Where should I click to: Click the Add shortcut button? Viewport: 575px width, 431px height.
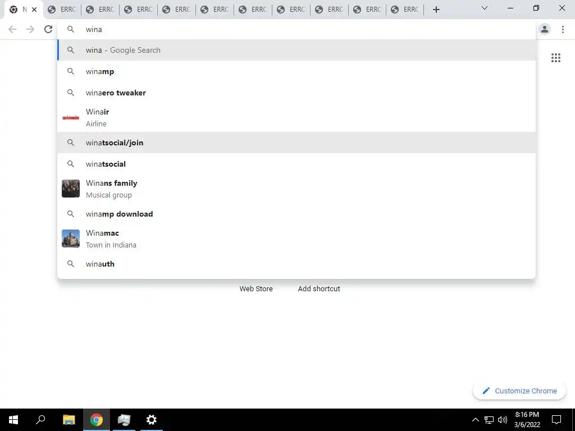tap(319, 289)
